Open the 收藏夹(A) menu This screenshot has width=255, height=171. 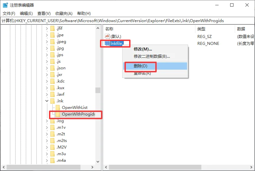click(x=64, y=14)
